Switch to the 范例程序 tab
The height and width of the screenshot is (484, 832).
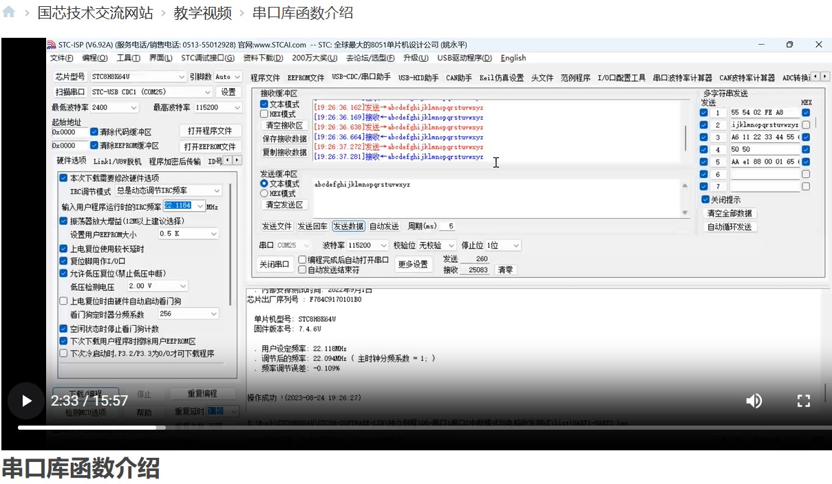(575, 78)
